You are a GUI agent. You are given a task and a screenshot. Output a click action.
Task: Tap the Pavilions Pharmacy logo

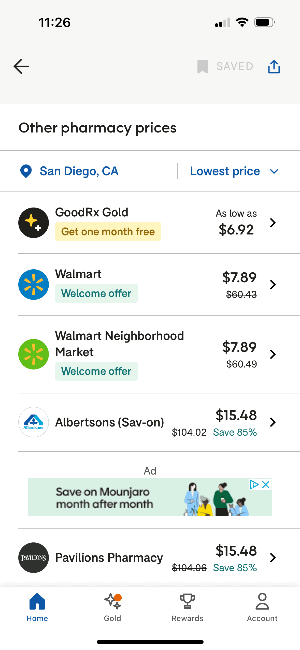tap(34, 558)
